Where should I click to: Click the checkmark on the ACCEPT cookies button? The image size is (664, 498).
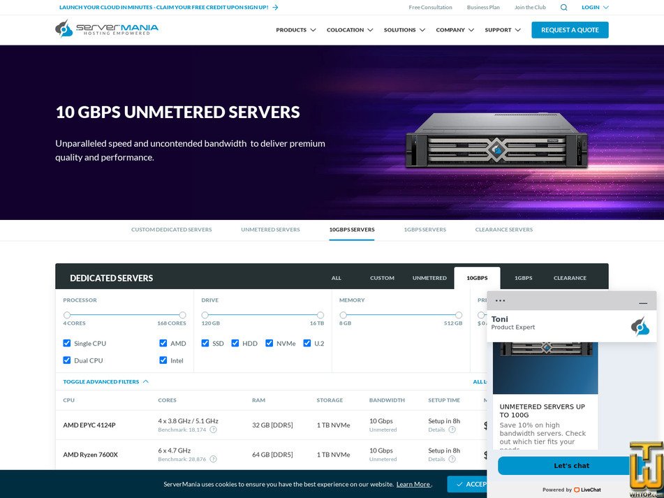click(458, 483)
